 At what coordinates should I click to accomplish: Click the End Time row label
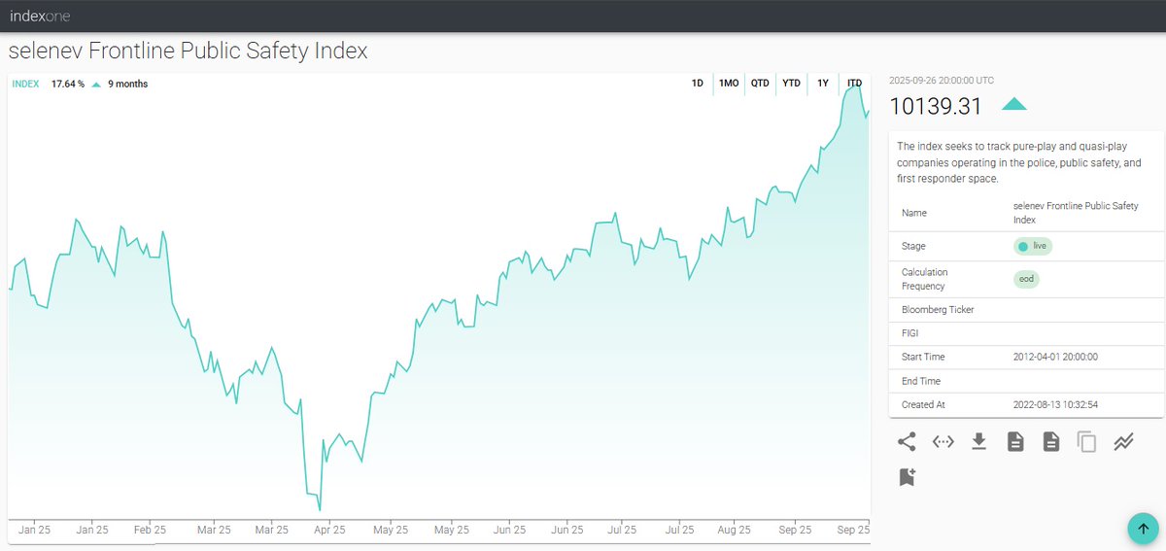[x=921, y=381]
